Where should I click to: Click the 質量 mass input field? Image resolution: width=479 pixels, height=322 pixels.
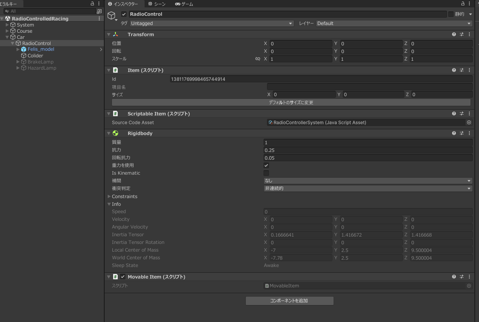pyautogui.click(x=368, y=142)
